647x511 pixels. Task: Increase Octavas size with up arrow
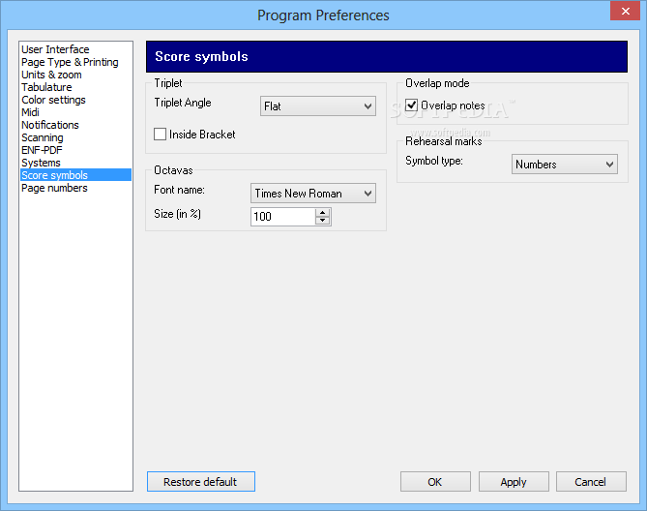click(x=323, y=213)
